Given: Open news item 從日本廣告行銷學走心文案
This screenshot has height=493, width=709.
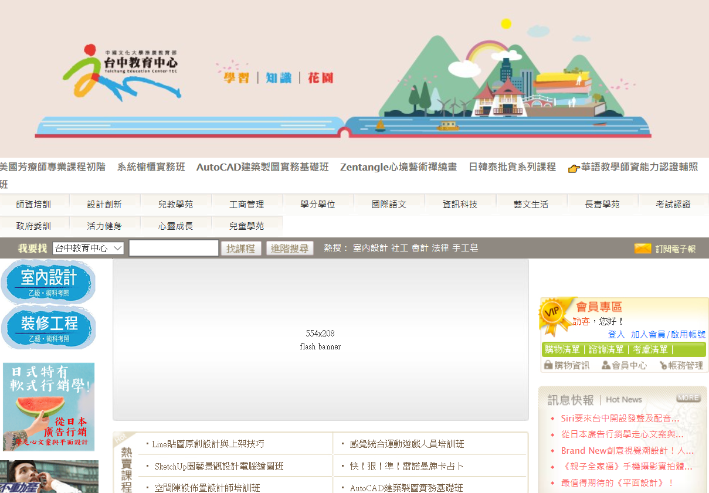Looking at the screenshot, I should (622, 434).
